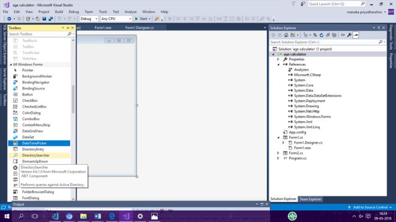Click the Navigate Backward toolbar icon
The width and height of the screenshot is (396, 222).
pos(9,19)
